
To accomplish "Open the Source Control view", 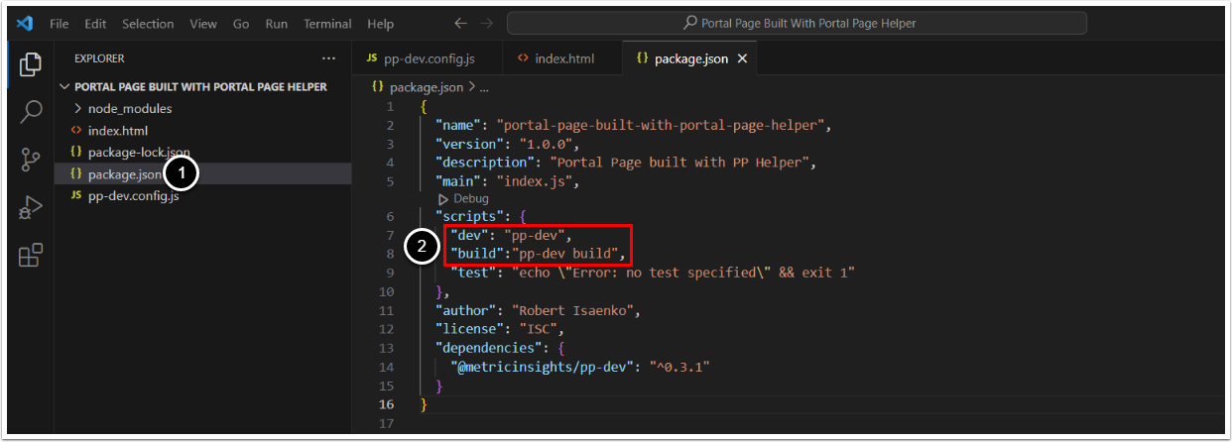I will 31,160.
